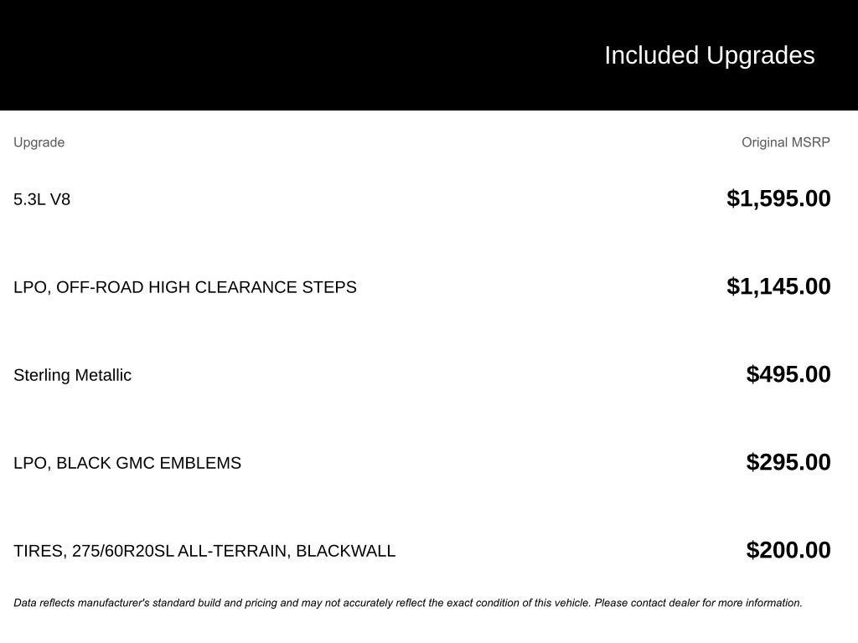The width and height of the screenshot is (858, 643).
Task: Select the 275/60R20SL tire size text
Action: (x=123, y=551)
